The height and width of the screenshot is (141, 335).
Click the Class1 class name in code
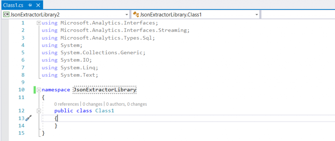104,111
